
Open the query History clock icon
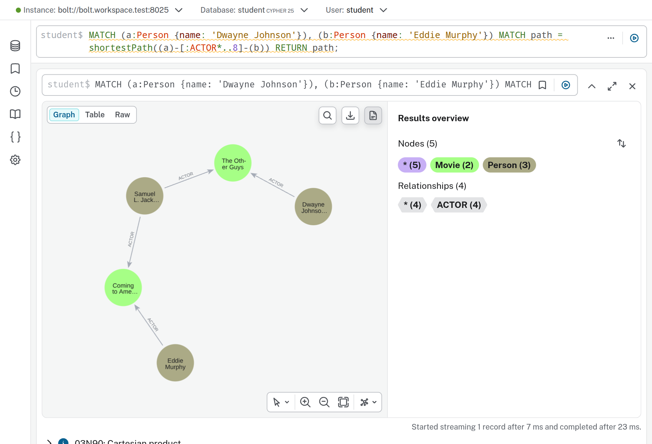coord(15,91)
